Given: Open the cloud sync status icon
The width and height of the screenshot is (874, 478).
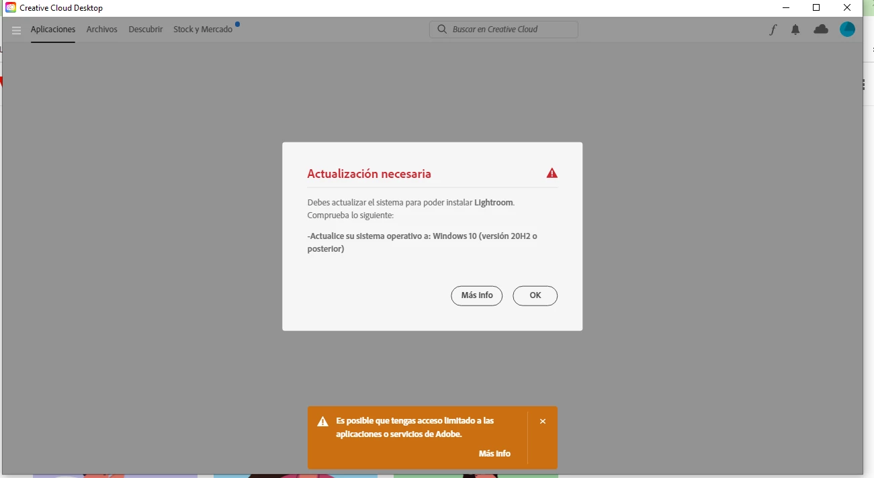Looking at the screenshot, I should [821, 29].
